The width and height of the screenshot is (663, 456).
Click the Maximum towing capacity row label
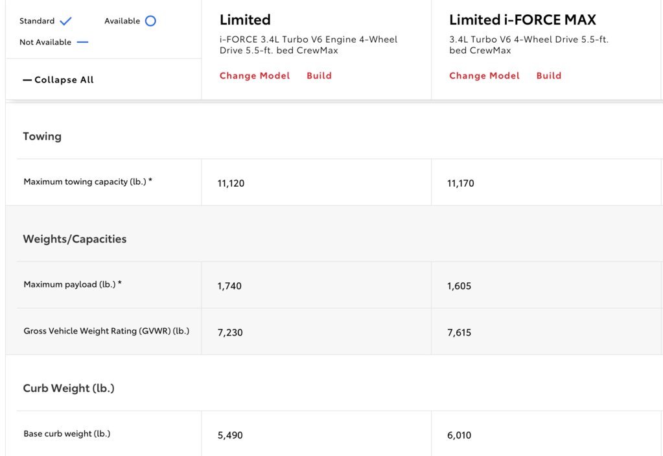(x=88, y=182)
